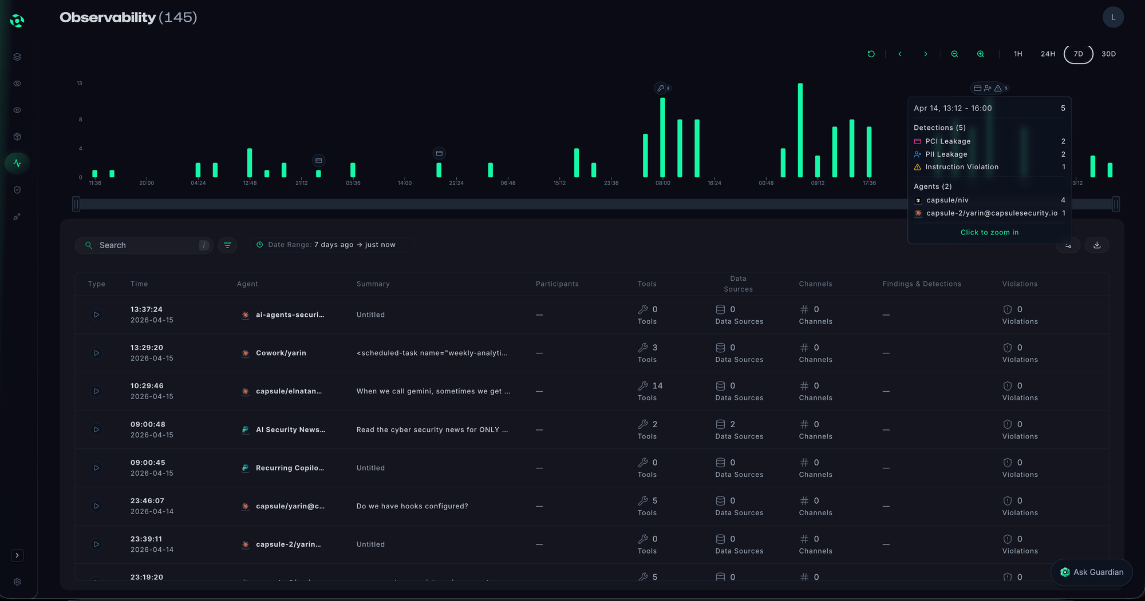1145x601 pixels.
Task: Open the layers stack sidebar icon
Action: coord(17,57)
